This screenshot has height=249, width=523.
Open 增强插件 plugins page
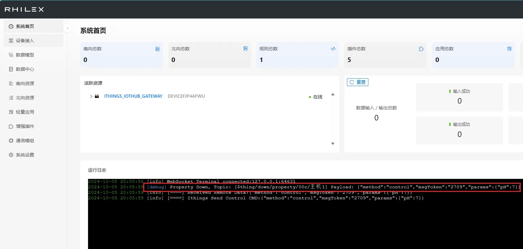(25, 126)
